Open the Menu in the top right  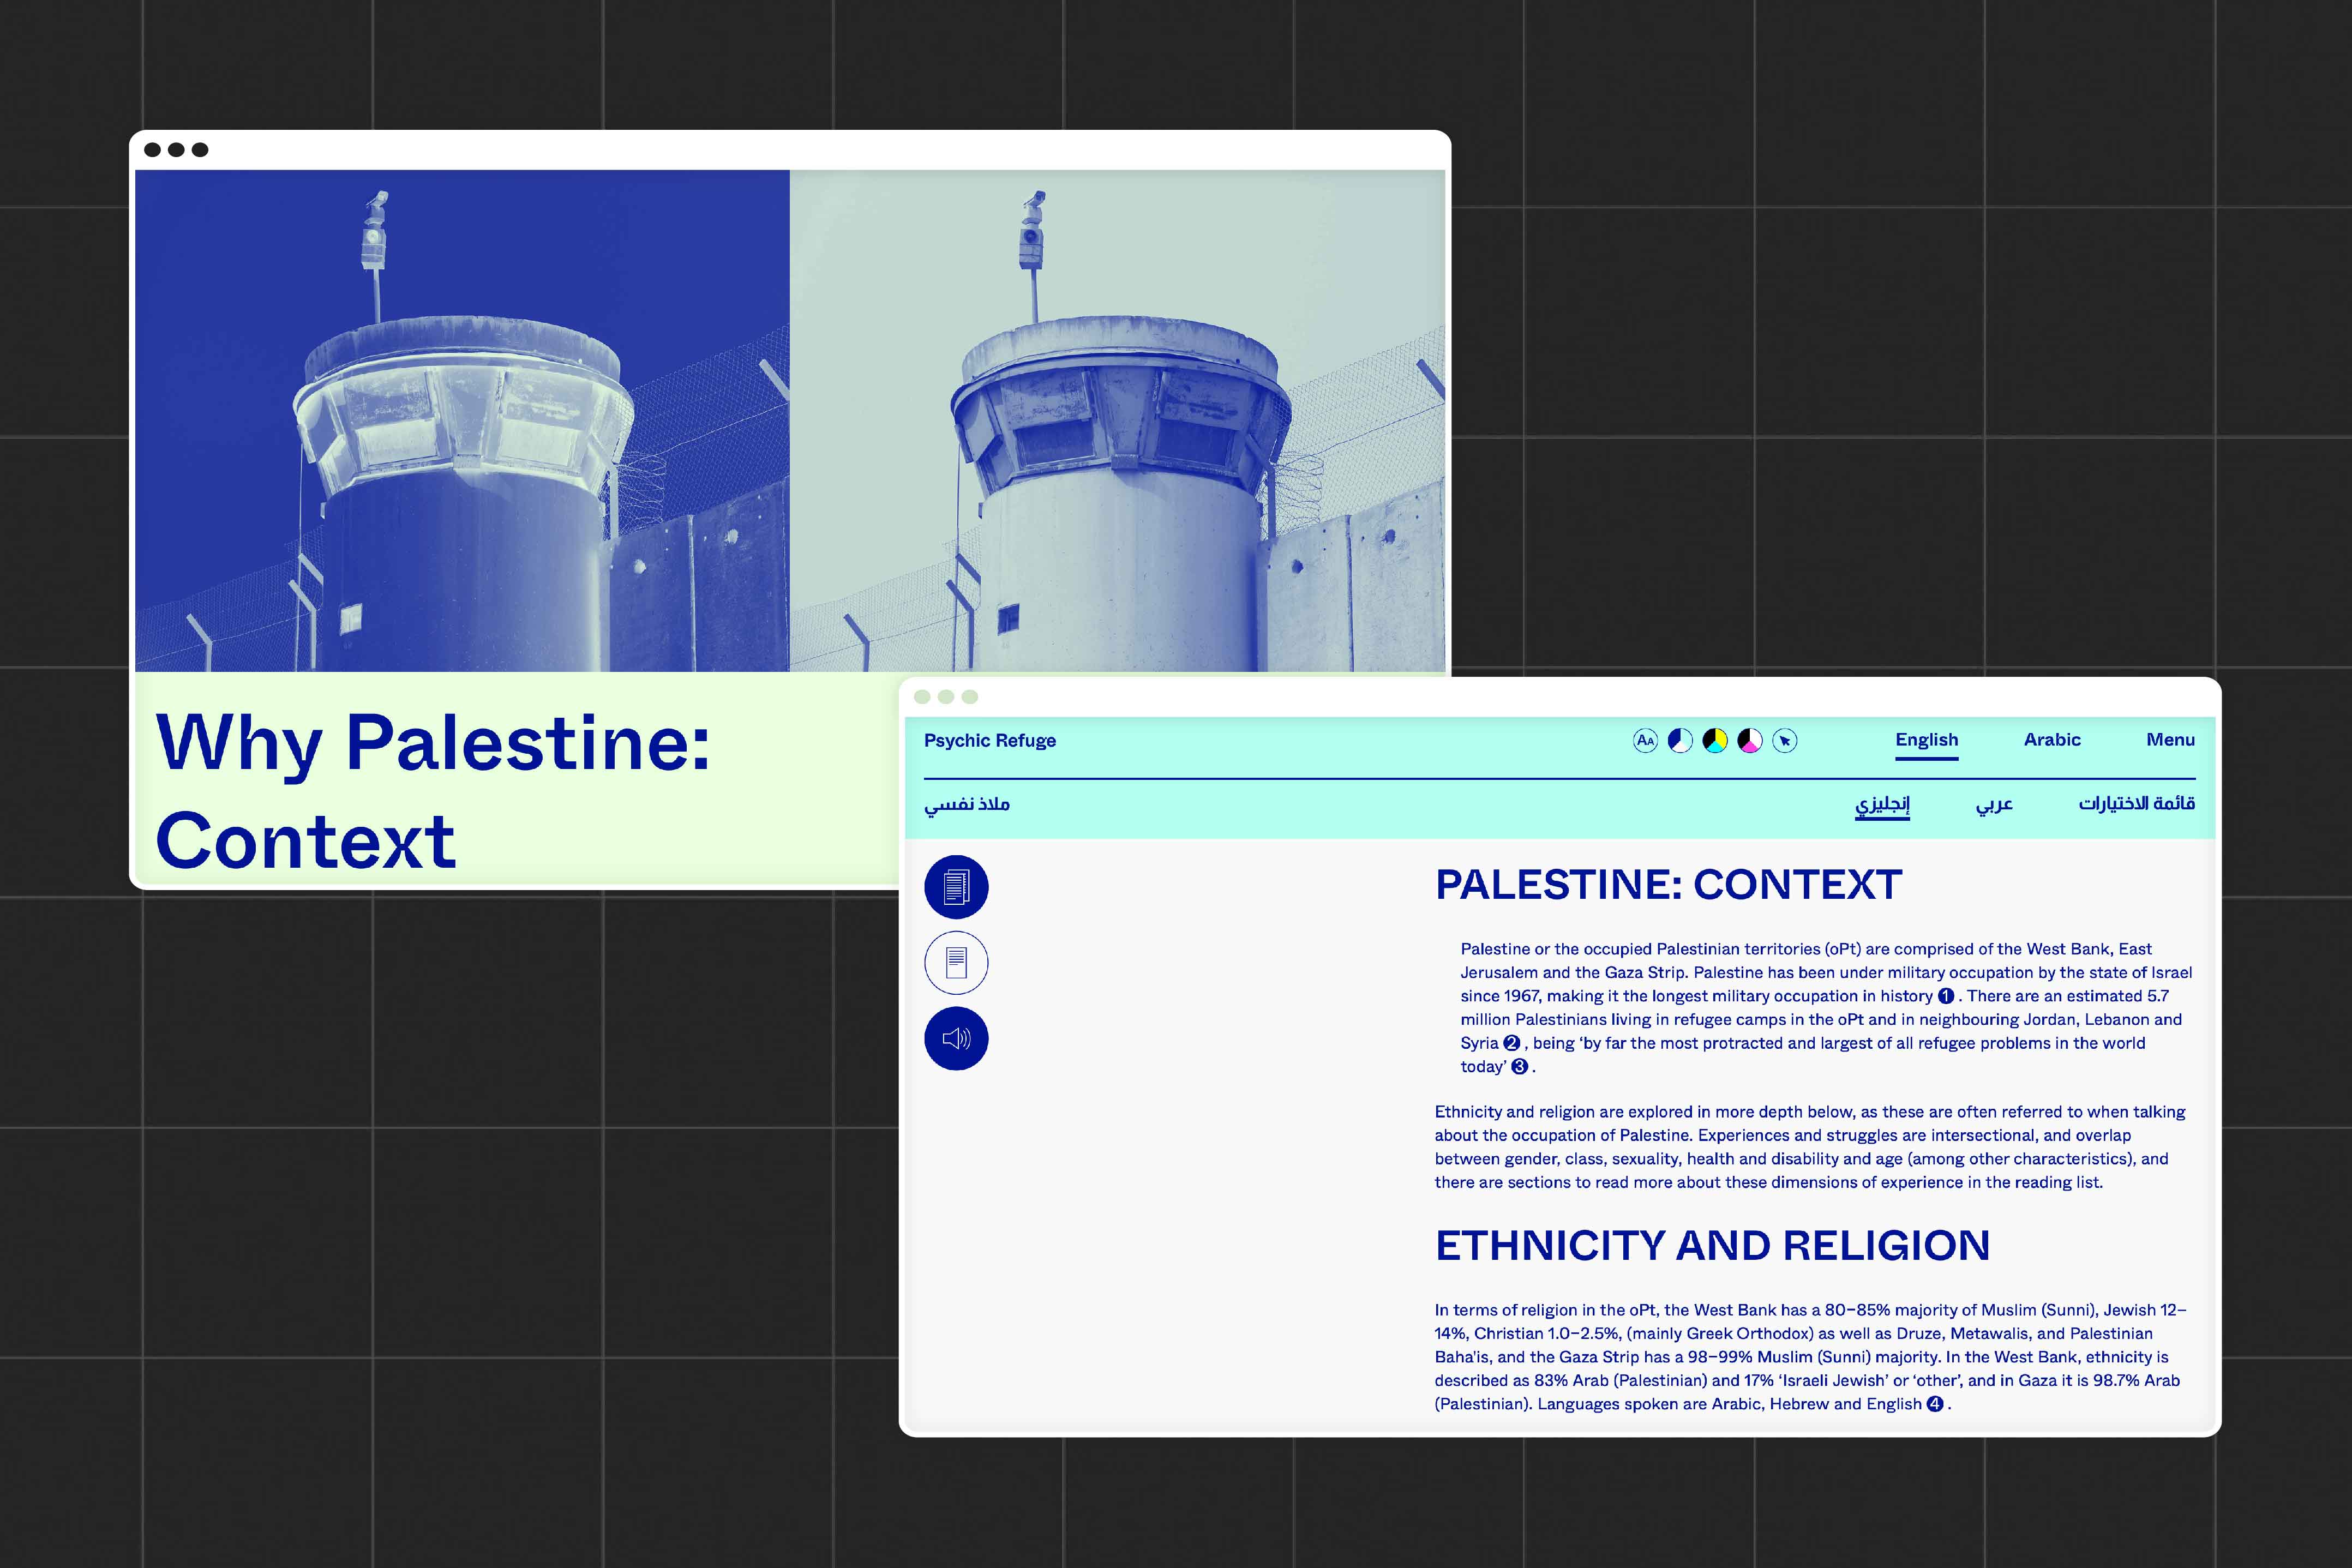[2170, 740]
